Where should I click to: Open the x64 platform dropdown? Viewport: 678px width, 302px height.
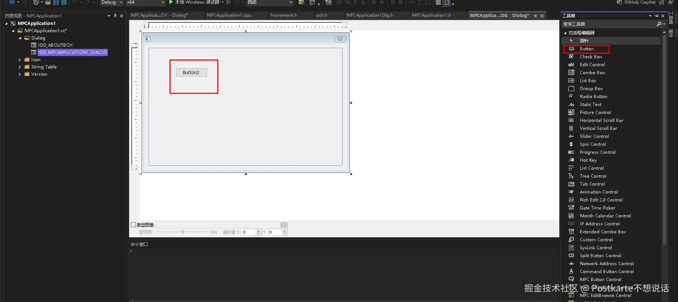(x=145, y=3)
